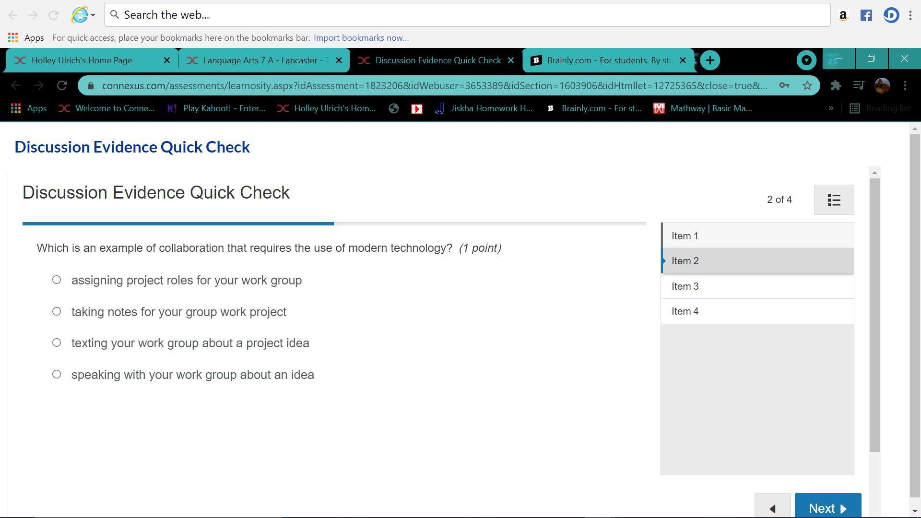This screenshot has width=921, height=518.
Task: Open a new tab with the plus button
Action: coord(710,60)
